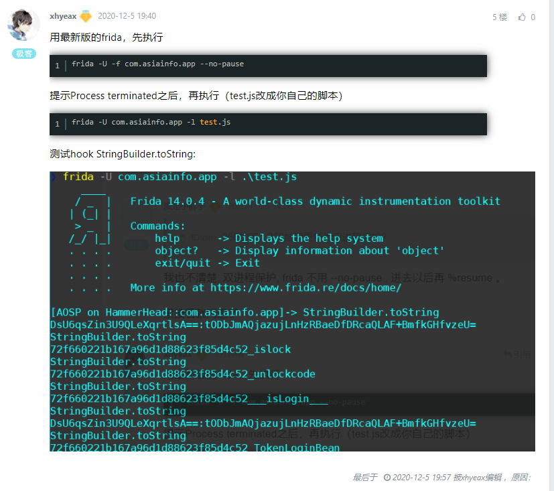Click the line number 1 of first code block

click(57, 66)
